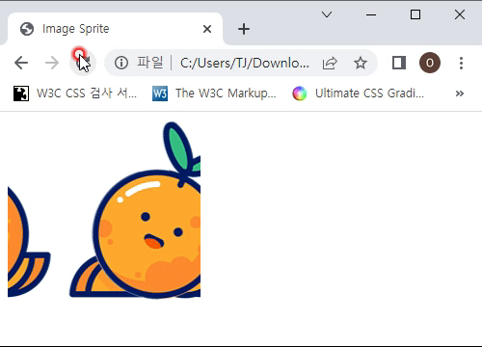Click the forward navigation arrow
Viewport: 482px width, 347px height.
click(x=52, y=63)
